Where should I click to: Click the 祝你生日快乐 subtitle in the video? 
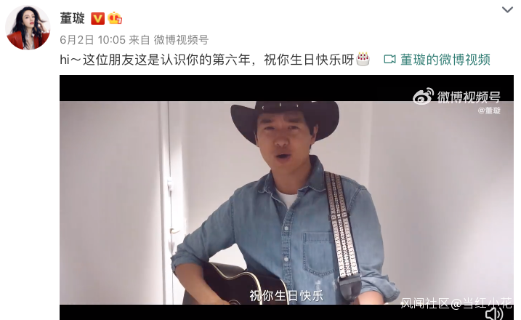point(286,295)
